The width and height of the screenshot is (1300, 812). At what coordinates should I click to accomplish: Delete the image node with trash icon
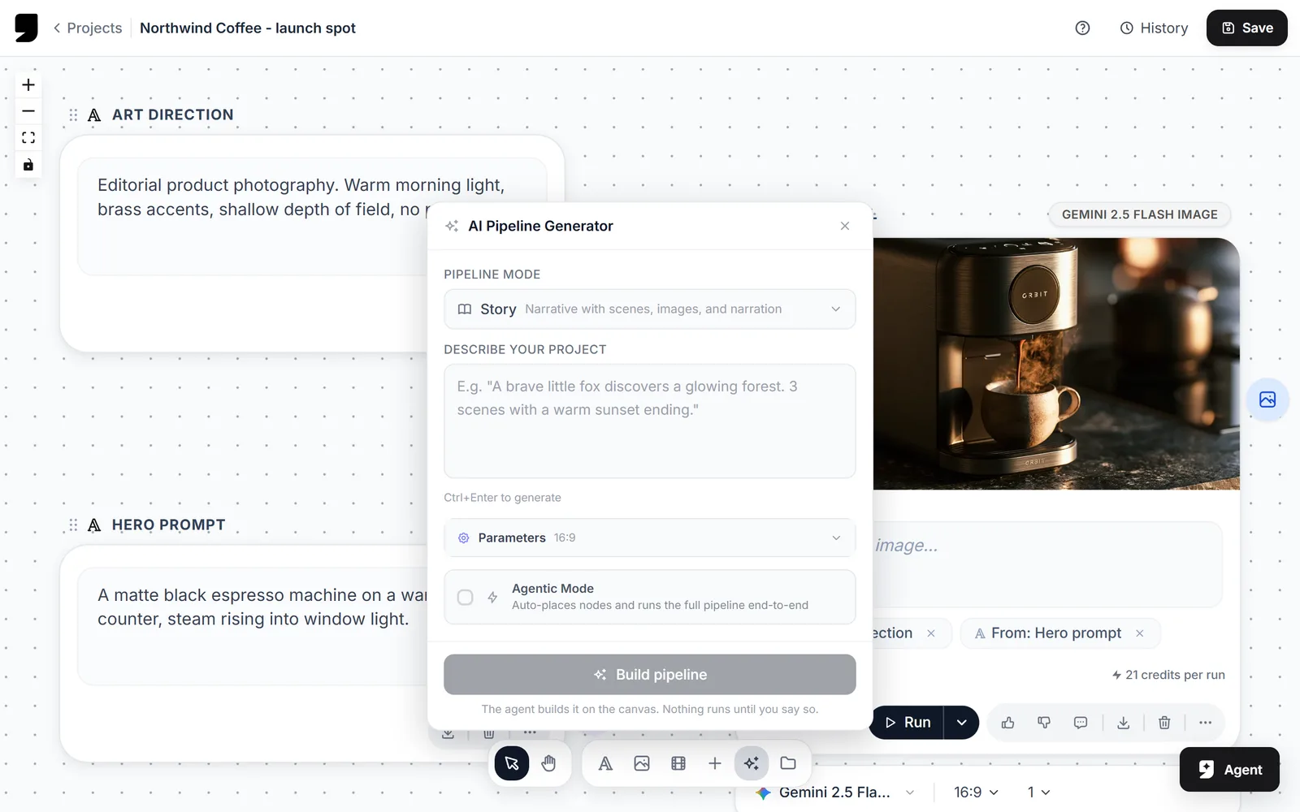point(1164,723)
